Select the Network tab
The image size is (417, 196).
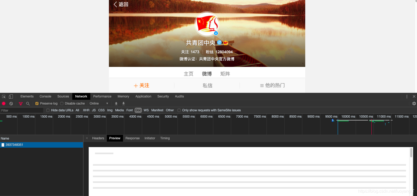(x=81, y=96)
